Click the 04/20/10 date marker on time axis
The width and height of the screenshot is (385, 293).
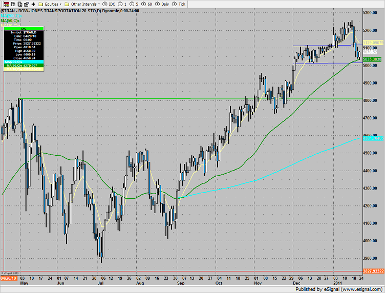[9, 277]
